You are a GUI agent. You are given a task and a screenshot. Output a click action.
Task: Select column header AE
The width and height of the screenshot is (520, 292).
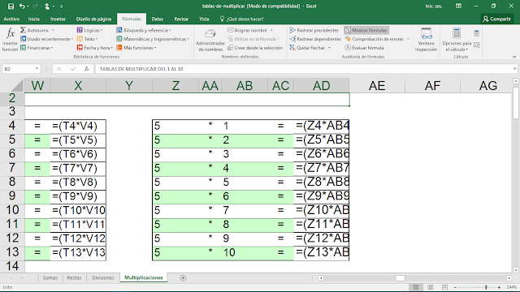[x=377, y=86]
